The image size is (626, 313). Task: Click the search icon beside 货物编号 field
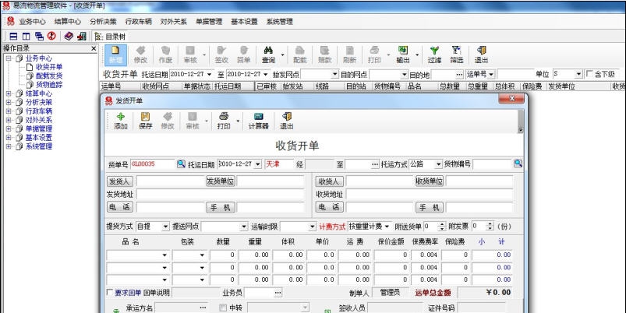coord(518,163)
